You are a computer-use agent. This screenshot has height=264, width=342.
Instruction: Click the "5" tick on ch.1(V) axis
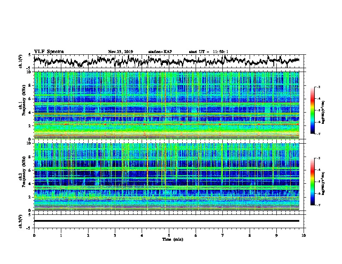pyautogui.click(x=29, y=55)
